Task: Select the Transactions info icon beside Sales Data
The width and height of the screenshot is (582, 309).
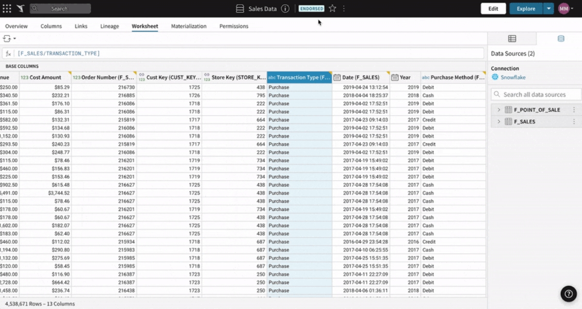Action: (284, 8)
